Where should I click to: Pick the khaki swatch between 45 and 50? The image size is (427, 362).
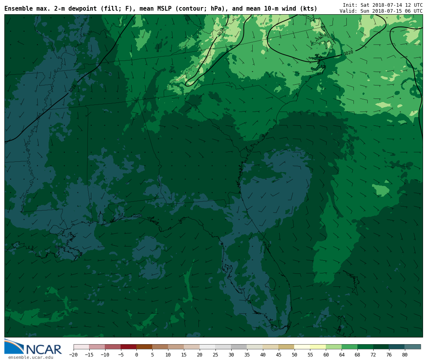[286, 347]
